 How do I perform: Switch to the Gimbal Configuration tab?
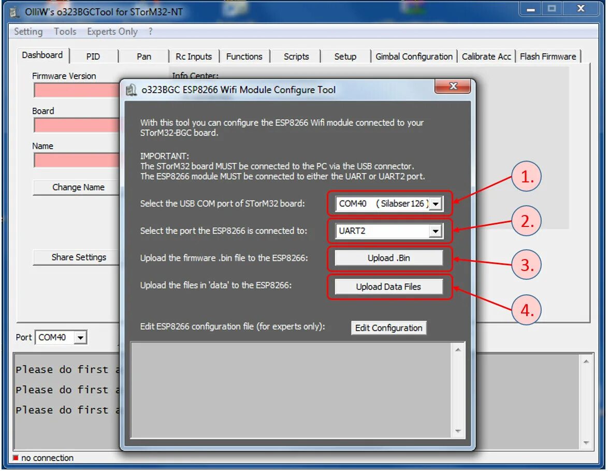(414, 56)
